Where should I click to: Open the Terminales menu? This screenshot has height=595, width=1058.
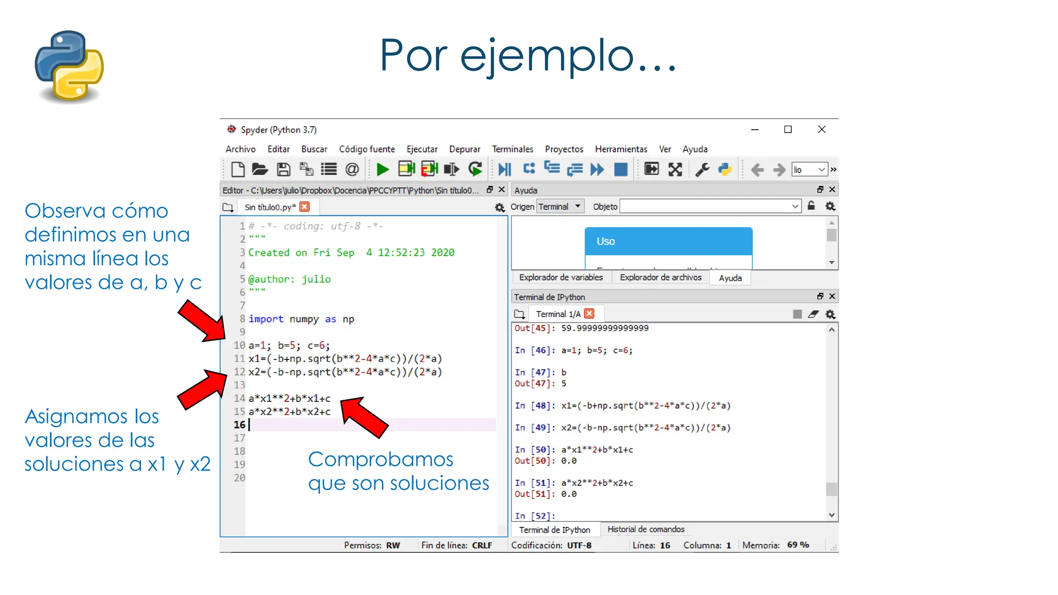512,149
